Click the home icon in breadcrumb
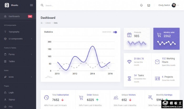 pos(42,23)
